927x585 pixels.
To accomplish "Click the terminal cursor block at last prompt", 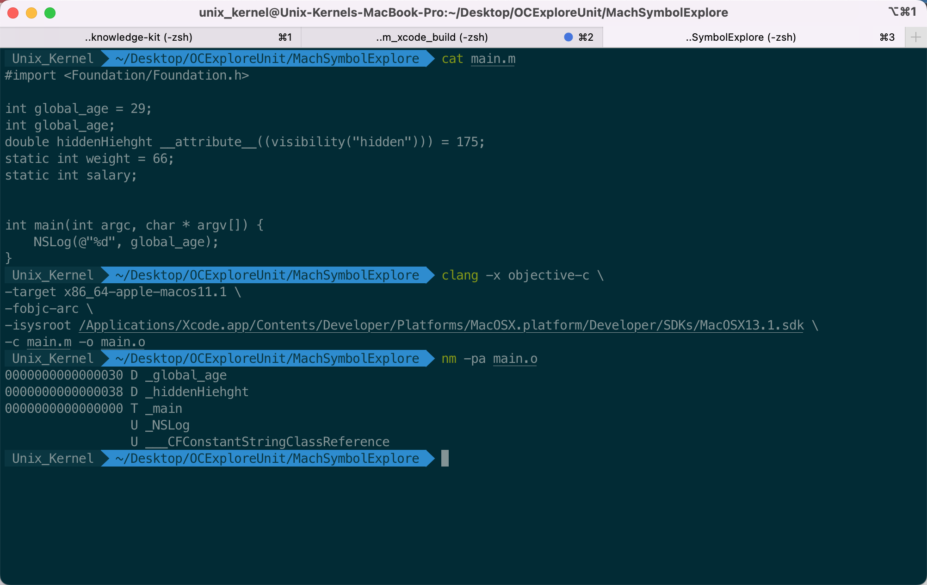I will (x=445, y=458).
